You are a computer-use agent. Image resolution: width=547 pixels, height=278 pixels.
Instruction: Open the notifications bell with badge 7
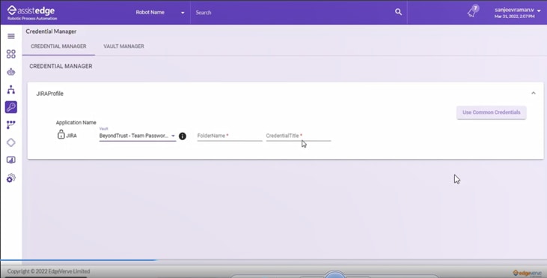[474, 11]
